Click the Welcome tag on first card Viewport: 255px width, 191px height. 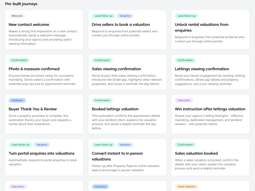tap(17, 16)
